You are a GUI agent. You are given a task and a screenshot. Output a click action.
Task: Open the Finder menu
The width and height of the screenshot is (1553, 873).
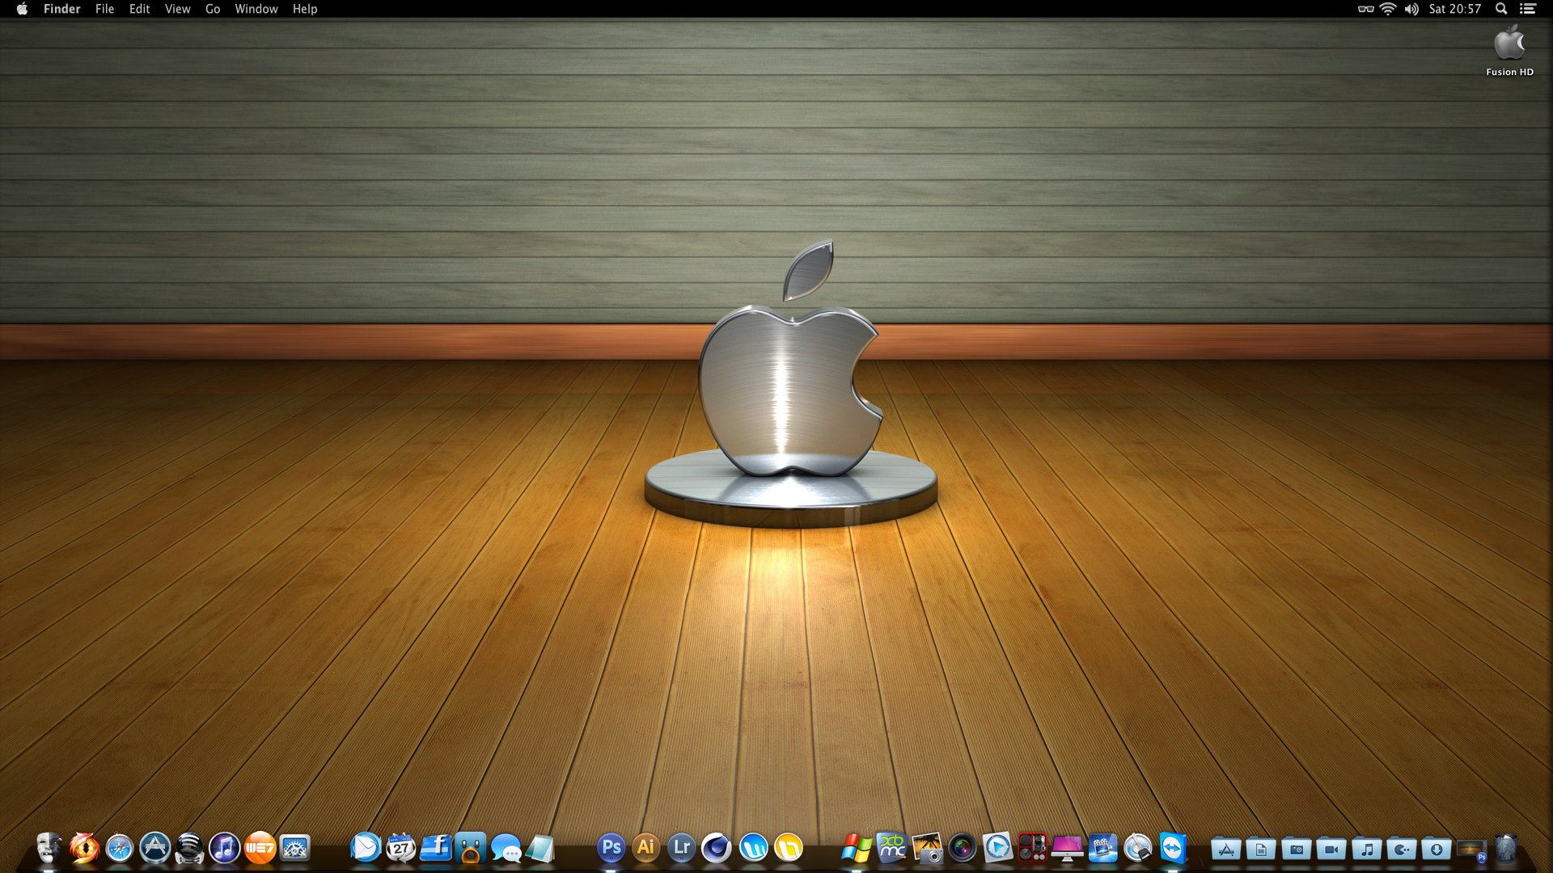click(62, 9)
